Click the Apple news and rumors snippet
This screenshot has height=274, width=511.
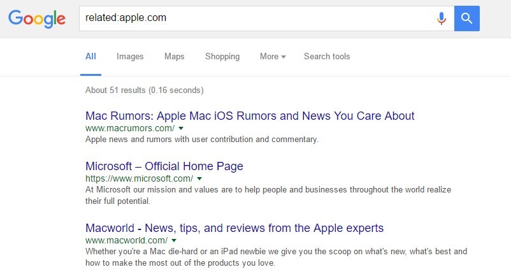click(202, 140)
